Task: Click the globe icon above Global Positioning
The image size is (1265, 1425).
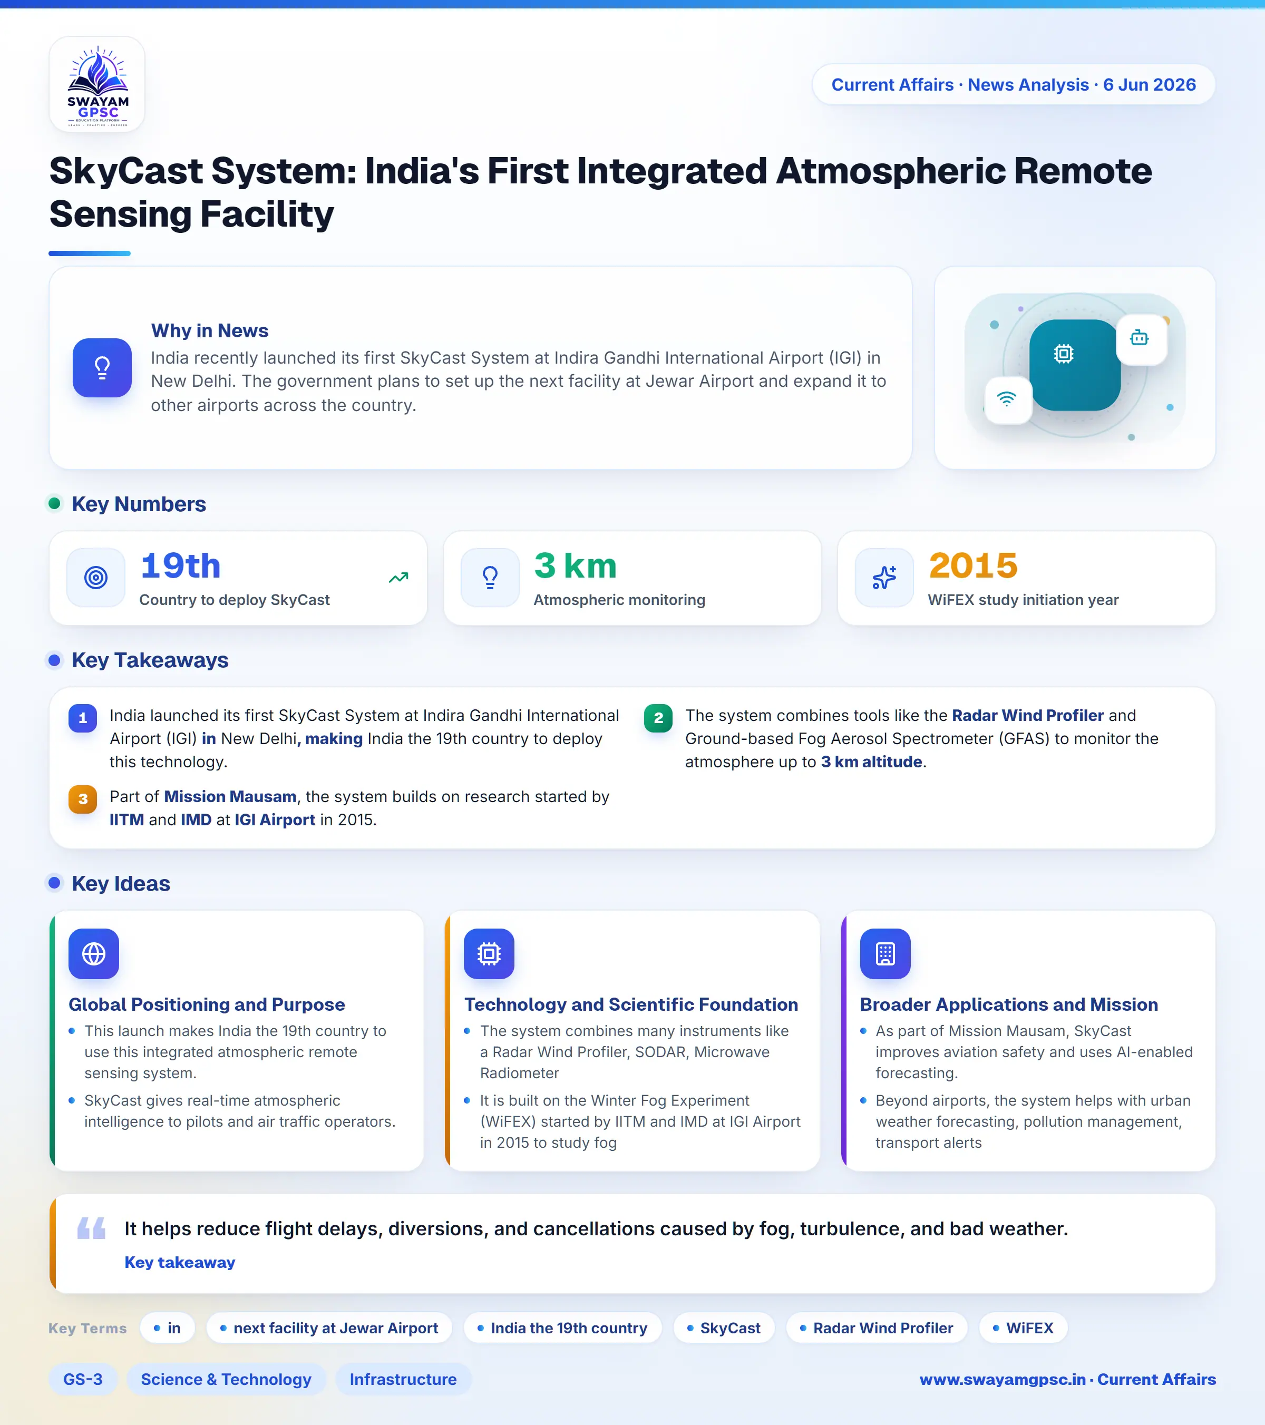Action: (93, 954)
